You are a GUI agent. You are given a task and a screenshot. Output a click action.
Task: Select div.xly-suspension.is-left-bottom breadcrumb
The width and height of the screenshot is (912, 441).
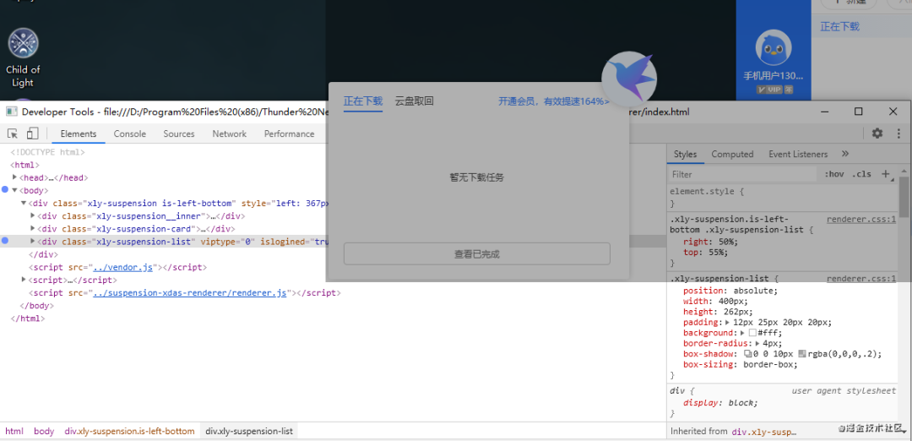129,431
